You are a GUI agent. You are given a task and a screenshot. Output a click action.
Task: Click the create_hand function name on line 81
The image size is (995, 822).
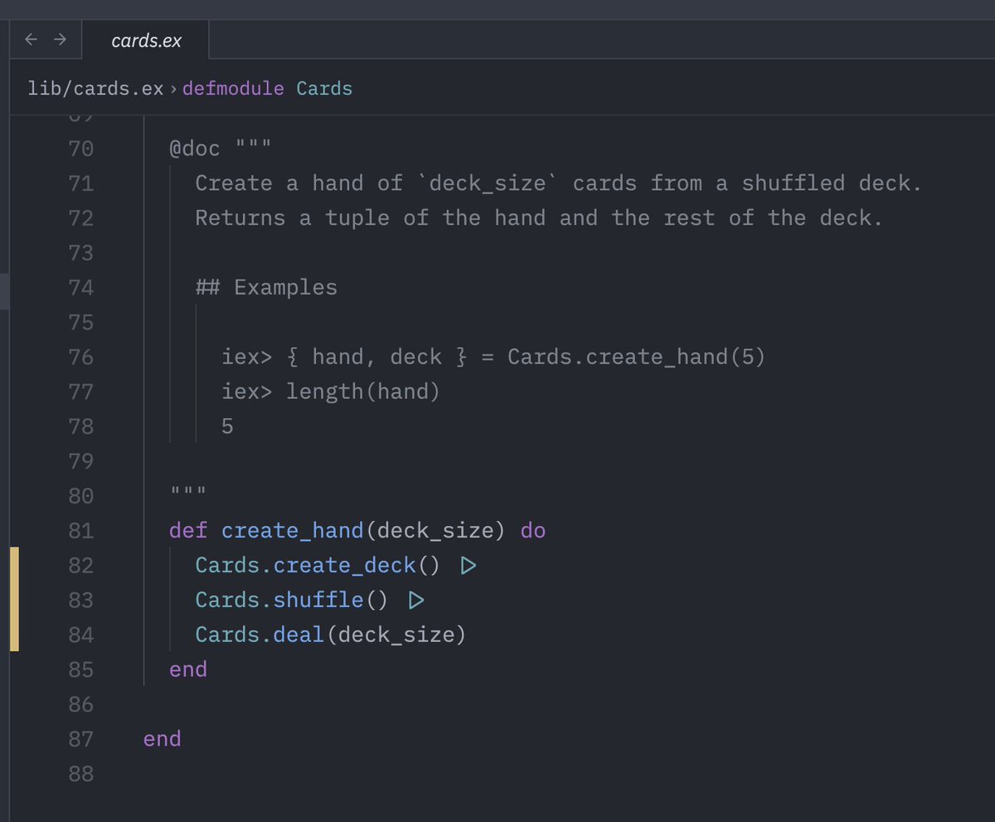click(x=293, y=531)
